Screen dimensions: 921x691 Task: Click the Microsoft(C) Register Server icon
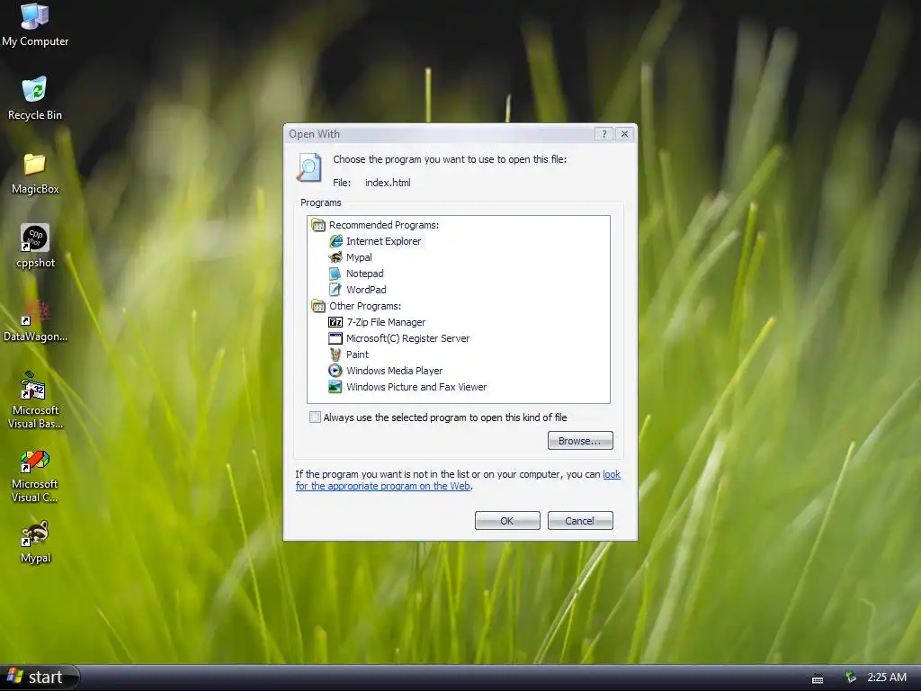pyautogui.click(x=335, y=338)
